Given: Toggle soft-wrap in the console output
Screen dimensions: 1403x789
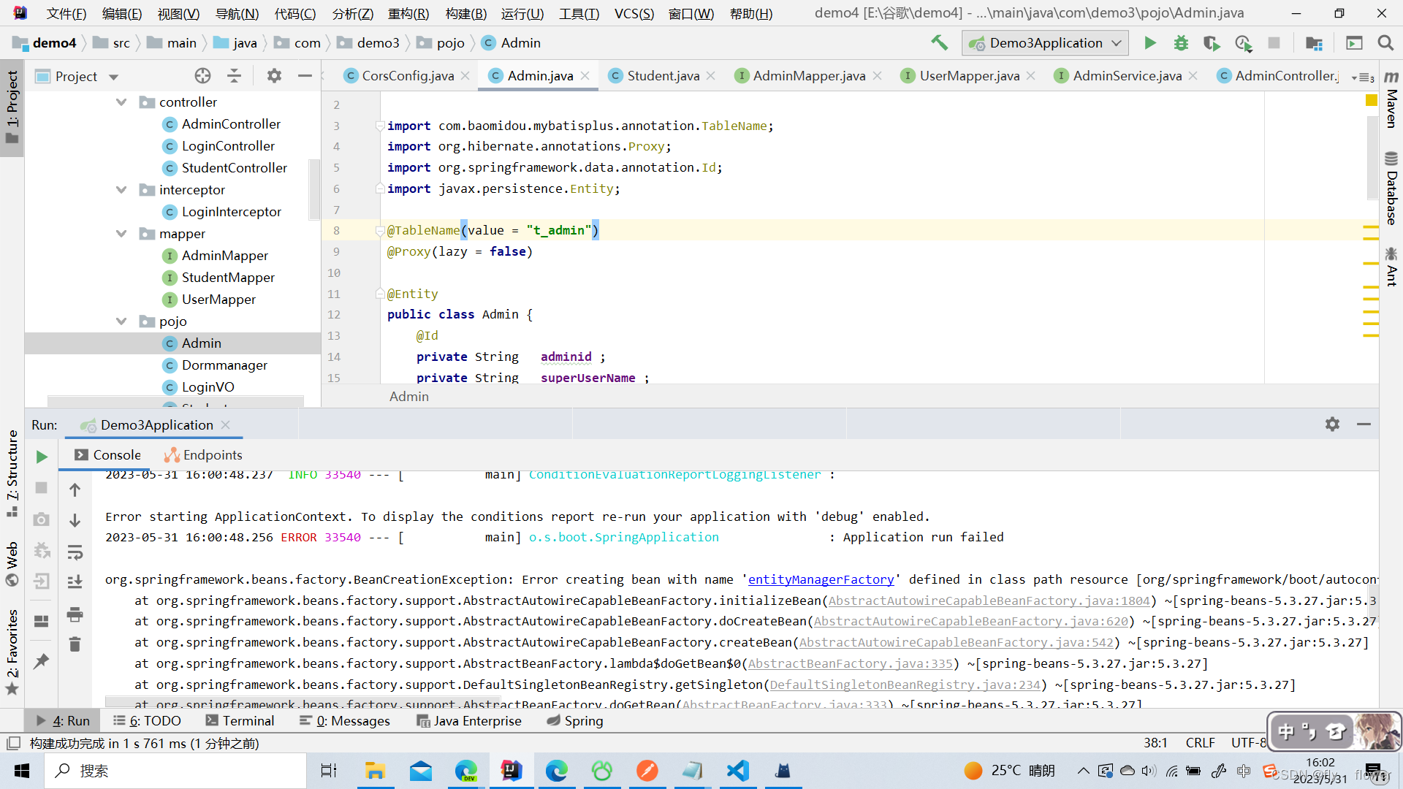Looking at the screenshot, I should [75, 552].
